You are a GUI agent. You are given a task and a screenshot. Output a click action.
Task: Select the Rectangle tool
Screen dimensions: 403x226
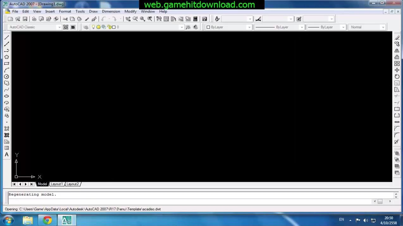(7, 63)
